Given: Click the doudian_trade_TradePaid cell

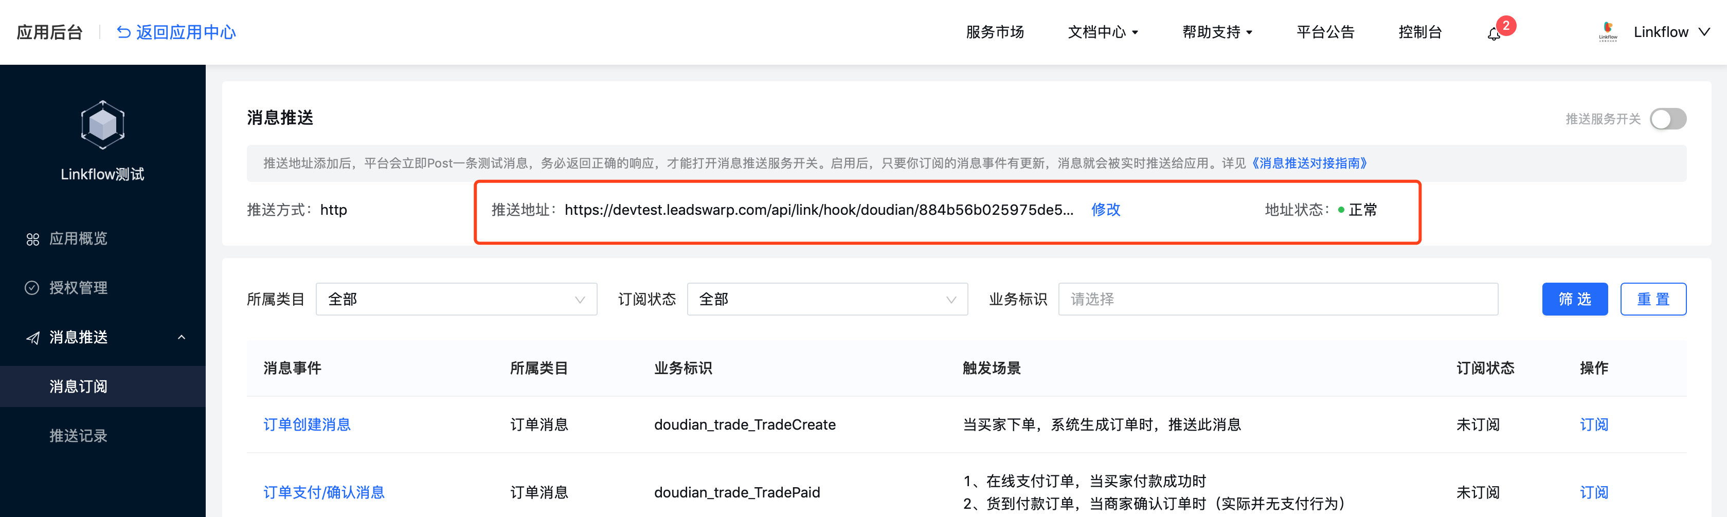Looking at the screenshot, I should 737,492.
